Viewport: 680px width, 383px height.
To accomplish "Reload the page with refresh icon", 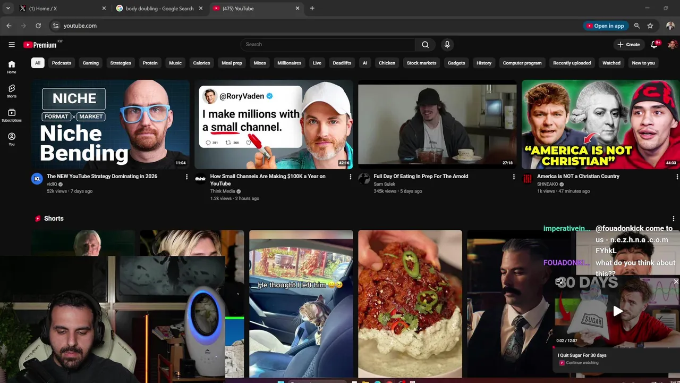I will [x=38, y=26].
